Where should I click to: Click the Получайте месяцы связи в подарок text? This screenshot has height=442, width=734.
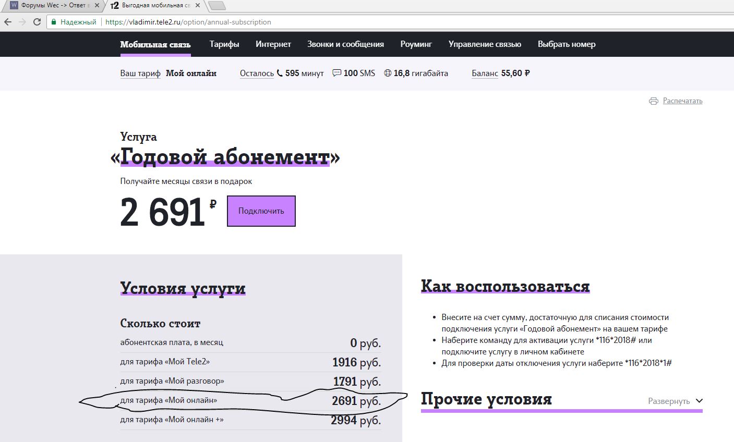[186, 181]
